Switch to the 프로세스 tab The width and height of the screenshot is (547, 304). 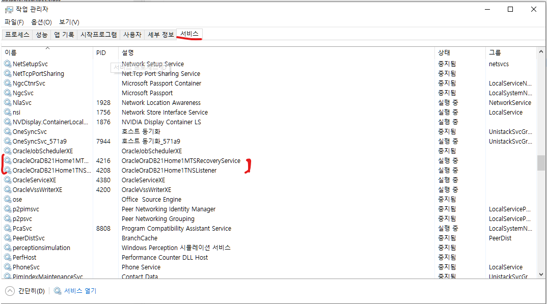coord(17,35)
